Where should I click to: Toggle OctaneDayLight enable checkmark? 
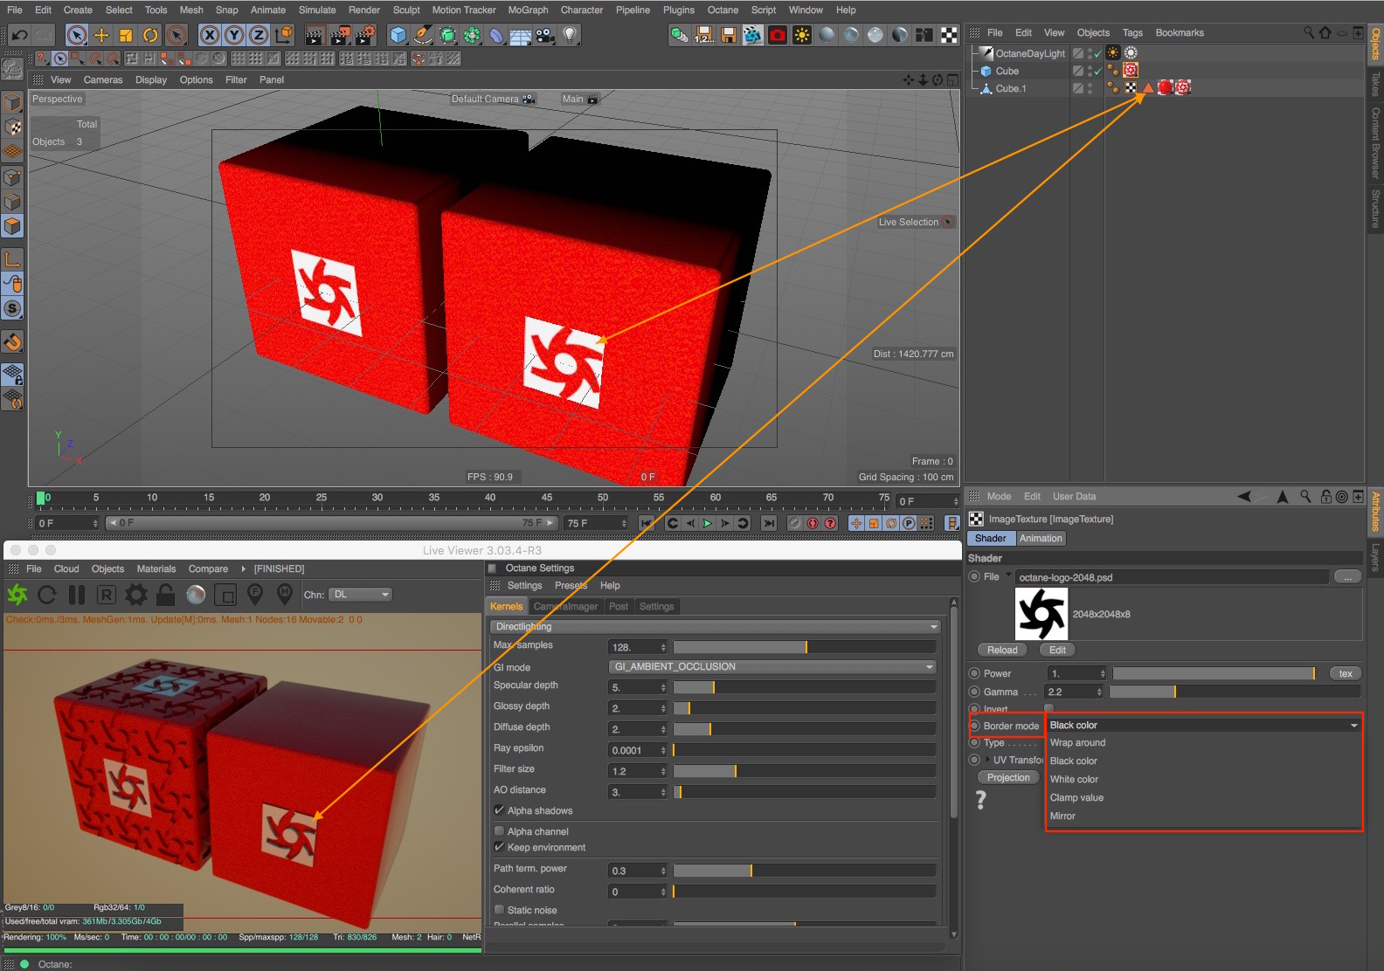[x=1098, y=53]
